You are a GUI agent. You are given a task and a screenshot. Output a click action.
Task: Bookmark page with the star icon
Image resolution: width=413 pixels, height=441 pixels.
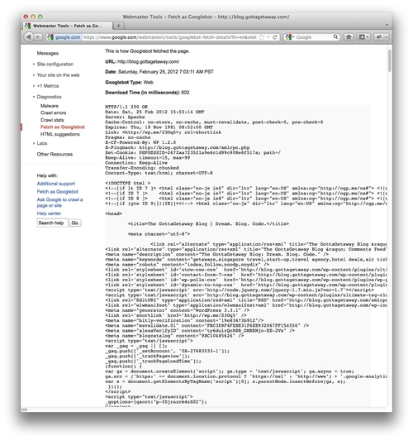point(261,37)
